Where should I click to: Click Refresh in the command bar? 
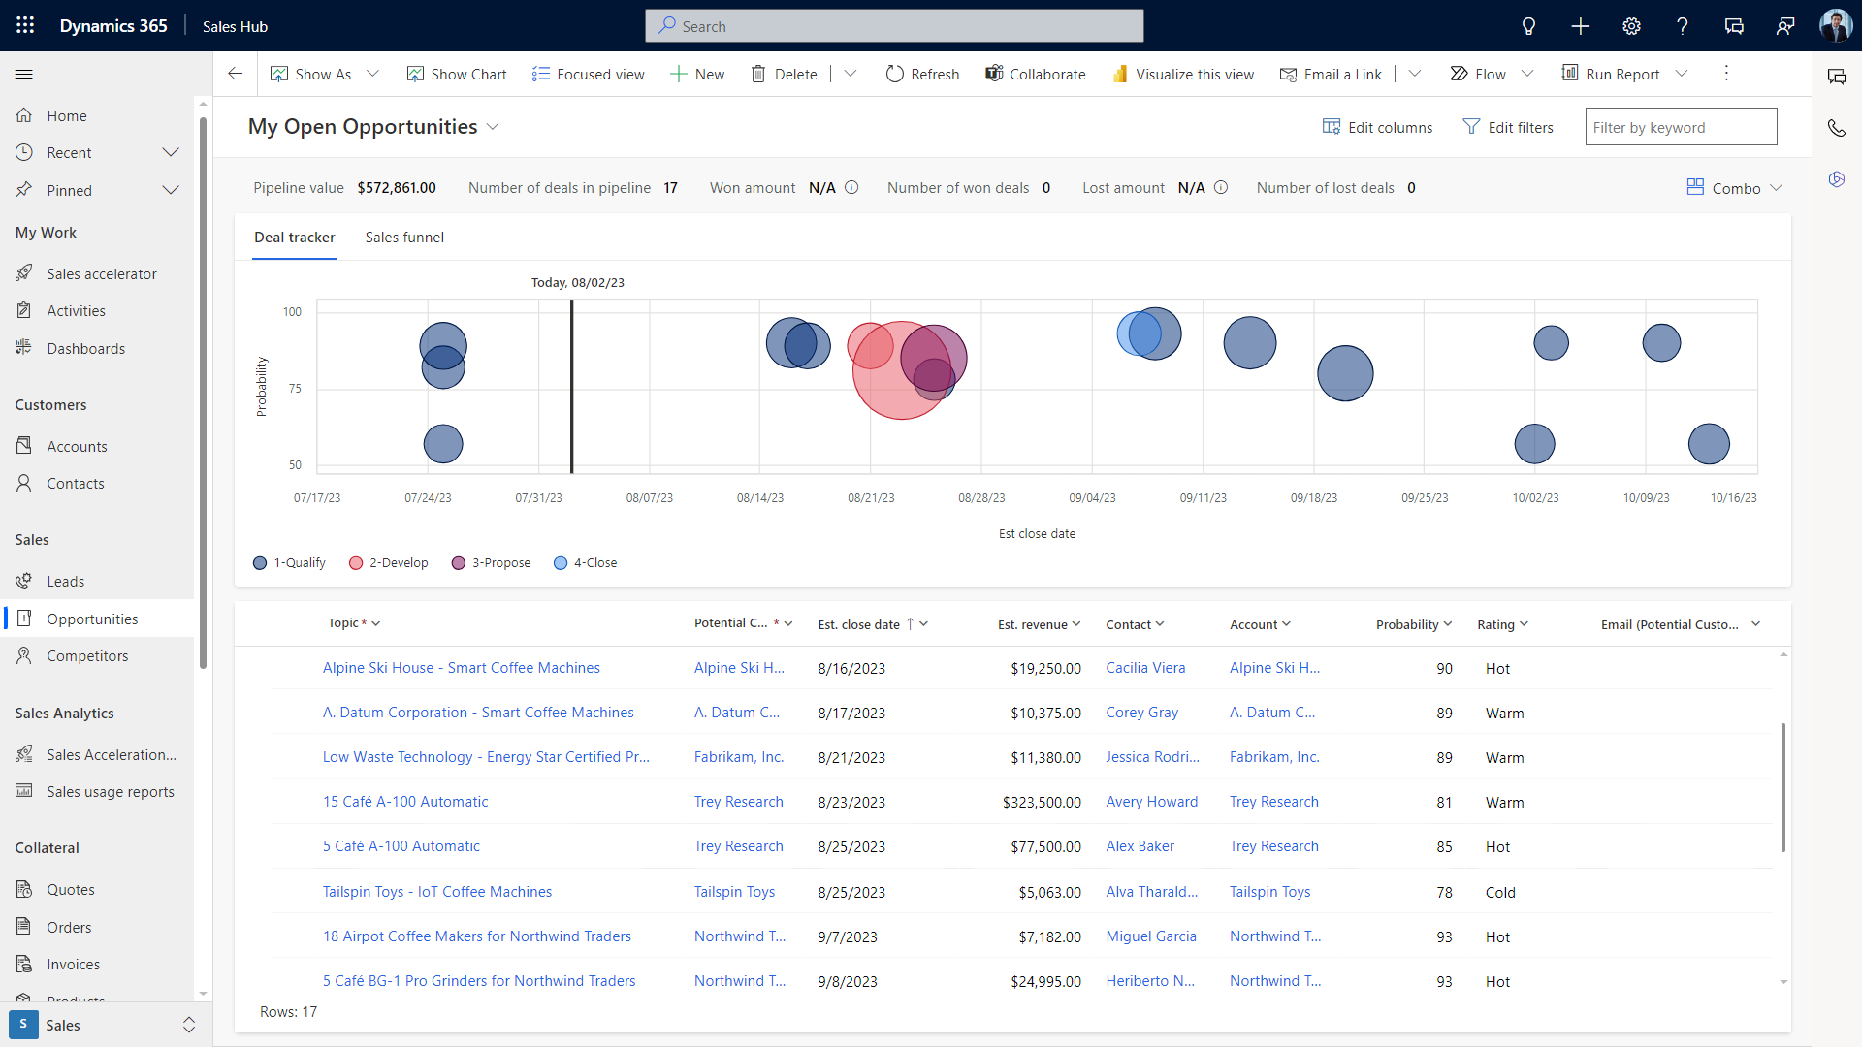pyautogui.click(x=922, y=74)
